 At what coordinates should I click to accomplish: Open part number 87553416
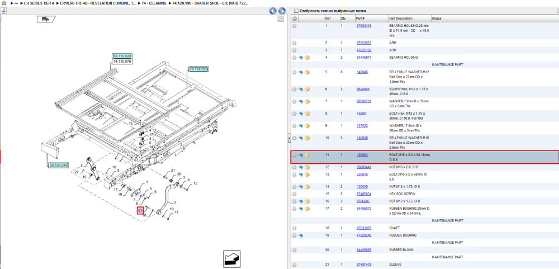tap(364, 26)
